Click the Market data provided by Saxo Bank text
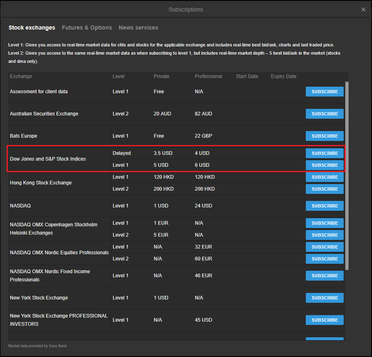 (37, 346)
